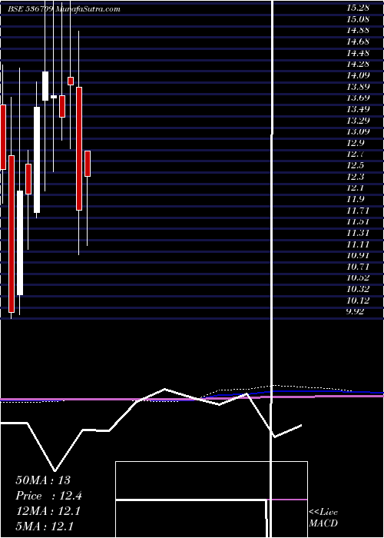This screenshot has height=538, width=384.
Task: Select the 9.92 lowest price label
Action: coord(356,311)
